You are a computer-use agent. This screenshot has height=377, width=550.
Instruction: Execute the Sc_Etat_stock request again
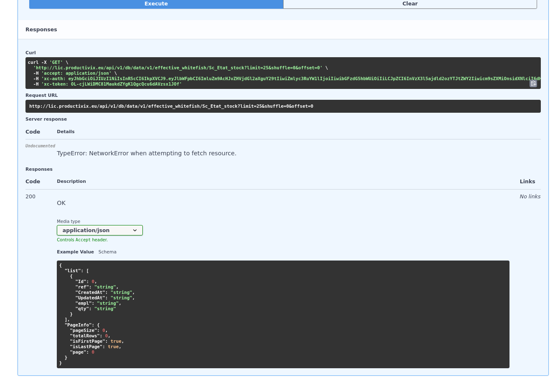click(x=156, y=4)
